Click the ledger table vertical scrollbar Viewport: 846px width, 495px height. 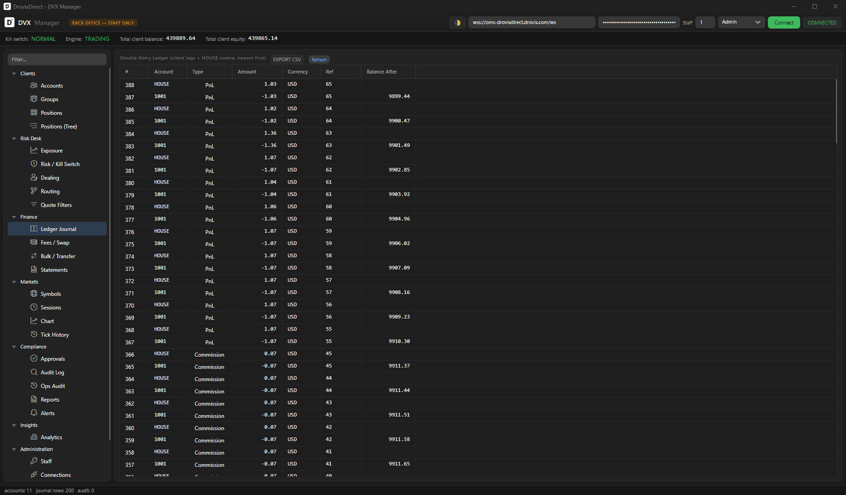(836, 111)
